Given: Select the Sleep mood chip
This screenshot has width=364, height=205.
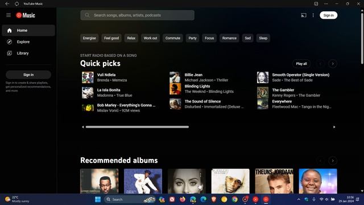Looking at the screenshot, I should pos(263,38).
